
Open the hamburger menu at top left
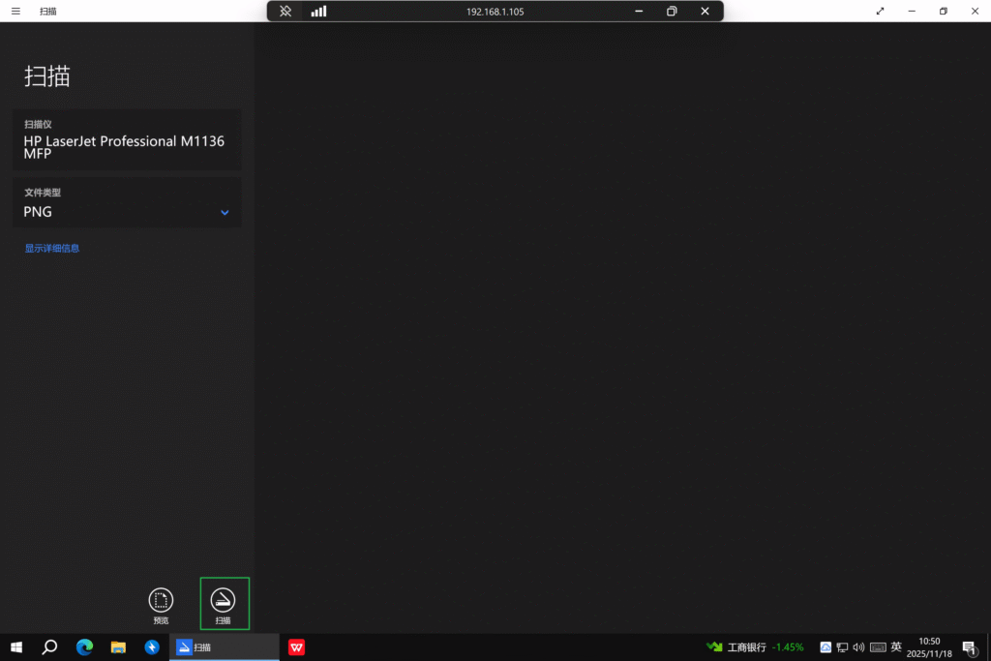coord(15,12)
